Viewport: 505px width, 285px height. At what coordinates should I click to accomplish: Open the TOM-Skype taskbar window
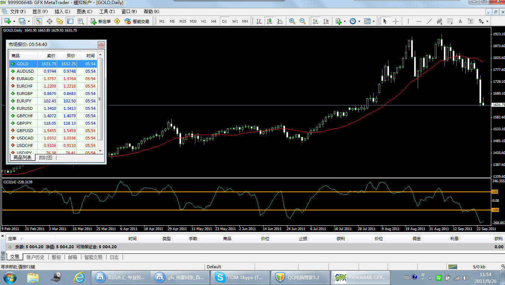click(241, 277)
